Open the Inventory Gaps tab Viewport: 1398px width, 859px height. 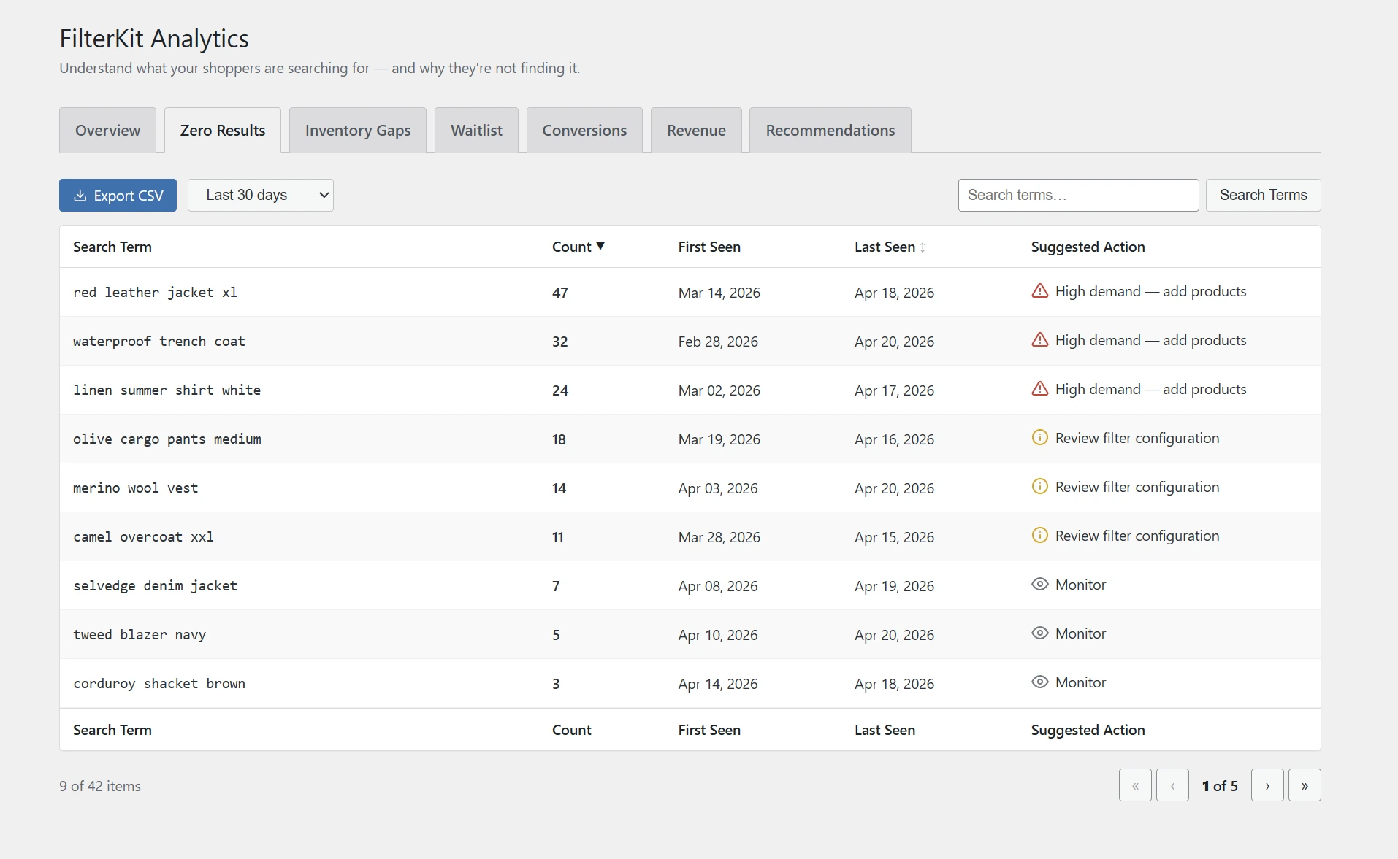[x=358, y=130]
